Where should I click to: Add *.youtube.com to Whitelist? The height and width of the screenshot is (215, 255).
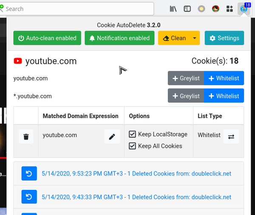(x=224, y=96)
